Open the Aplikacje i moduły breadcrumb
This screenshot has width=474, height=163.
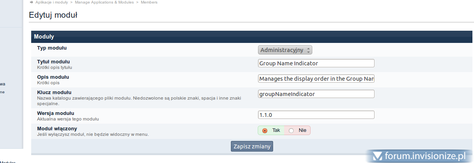click(51, 2)
